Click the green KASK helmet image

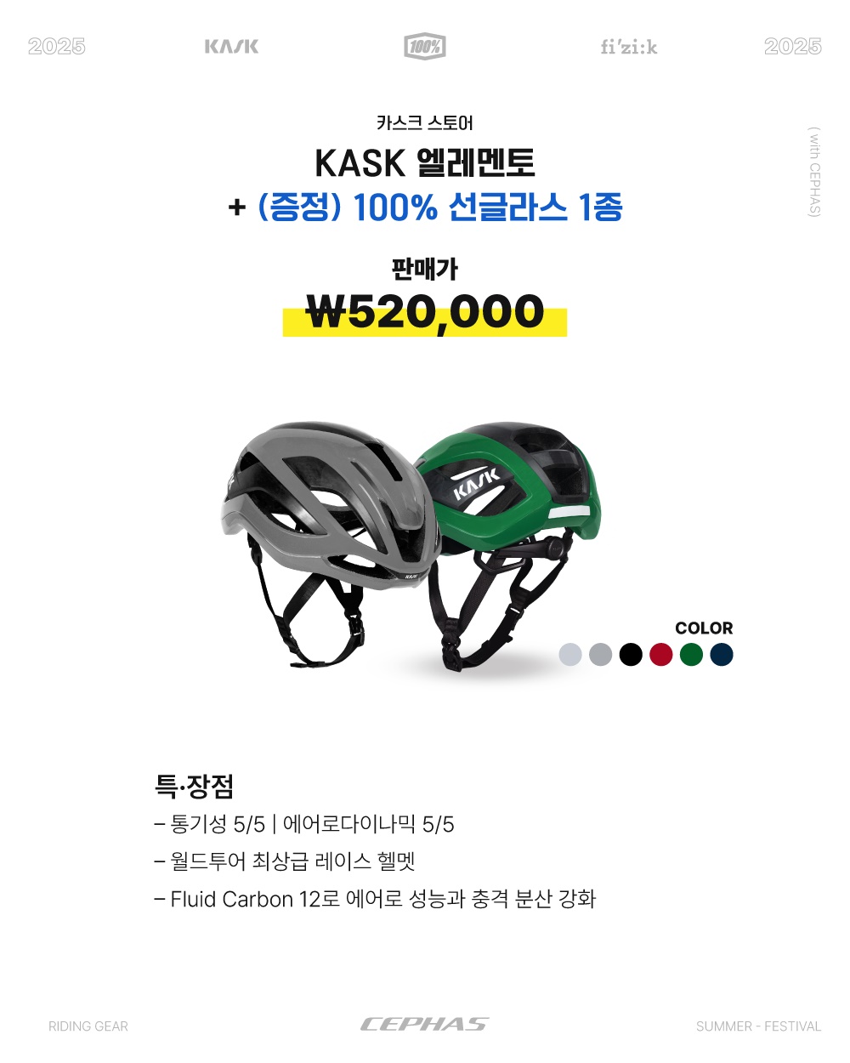pos(514,544)
